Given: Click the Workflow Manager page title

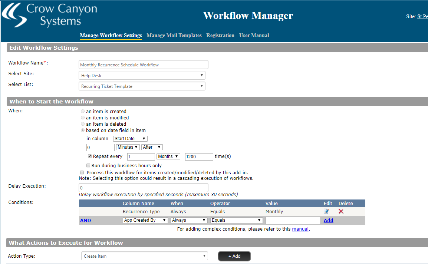Looking at the screenshot, I should [248, 16].
